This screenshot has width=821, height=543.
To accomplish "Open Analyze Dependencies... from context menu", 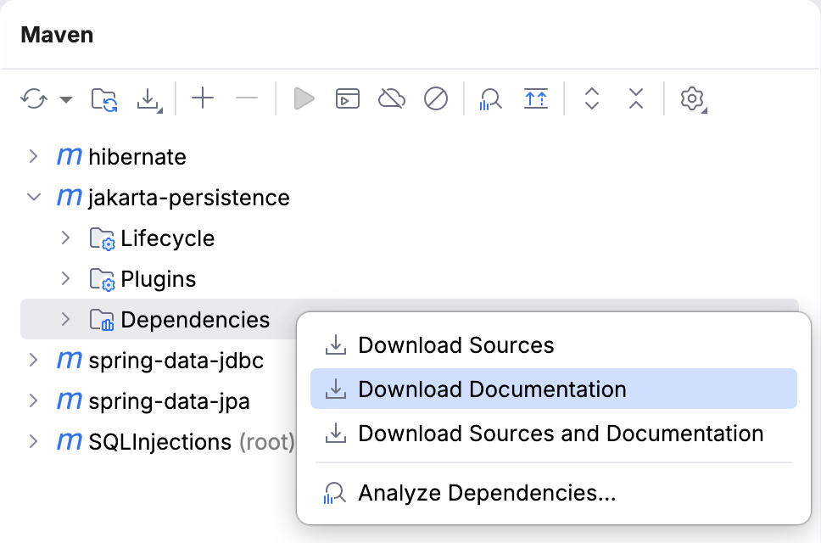I will tap(554, 493).
